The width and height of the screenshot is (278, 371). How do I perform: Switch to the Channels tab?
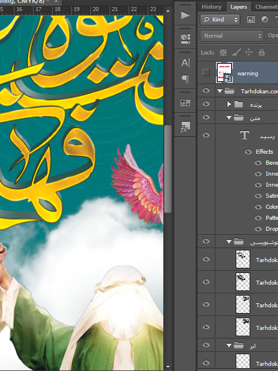266,7
